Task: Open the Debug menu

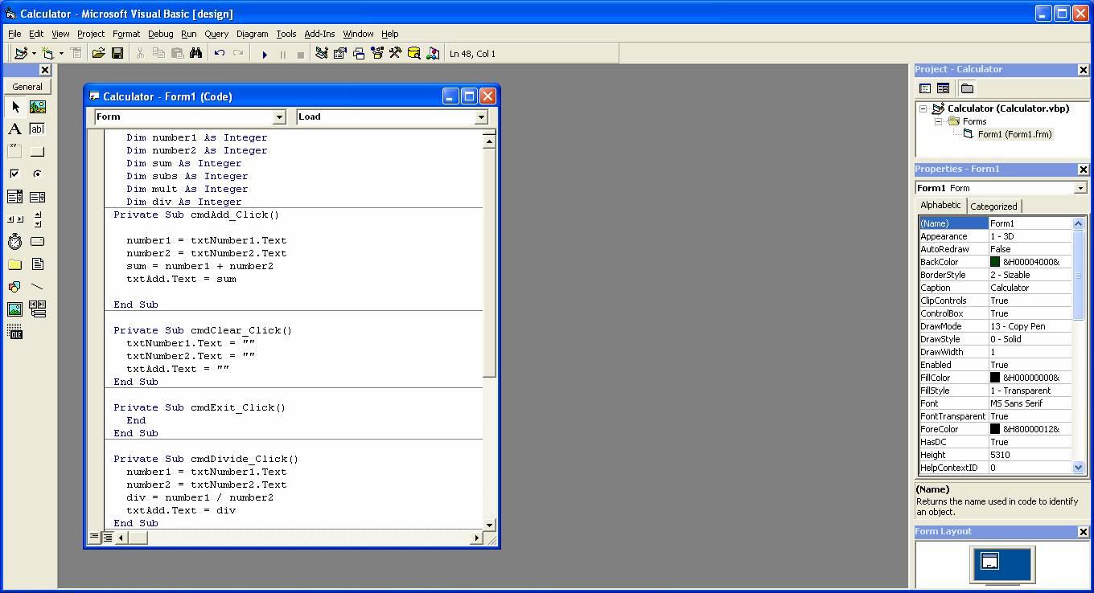Action: (160, 34)
